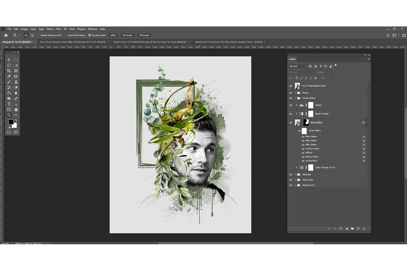407x271 pixels.
Task: Hide the Flower group
Action: [x=291, y=93]
